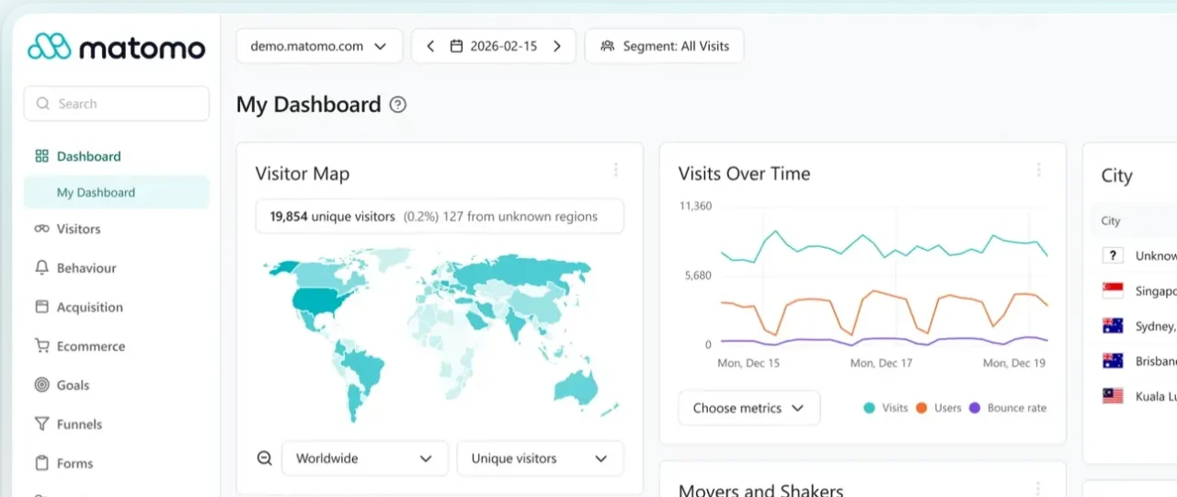The height and width of the screenshot is (497, 1177).
Task: Click the Ecommerce cart icon
Action: pyautogui.click(x=41, y=346)
